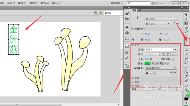Toggle the selectable text button
This screenshot has width=190, height=106.
click(146, 73)
